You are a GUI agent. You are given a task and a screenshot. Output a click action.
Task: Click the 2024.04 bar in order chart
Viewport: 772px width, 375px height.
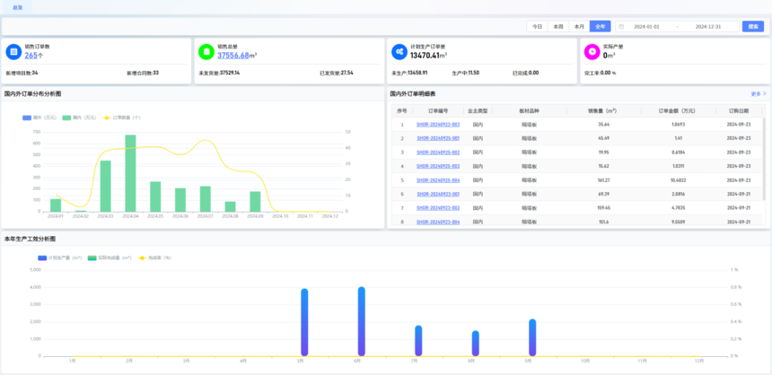click(130, 173)
